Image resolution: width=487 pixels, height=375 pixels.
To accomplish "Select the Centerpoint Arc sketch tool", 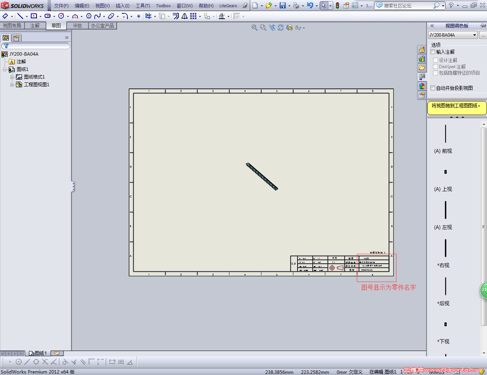I will [75, 16].
